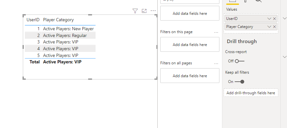Open More options ellipsis above the table

click(x=153, y=11)
